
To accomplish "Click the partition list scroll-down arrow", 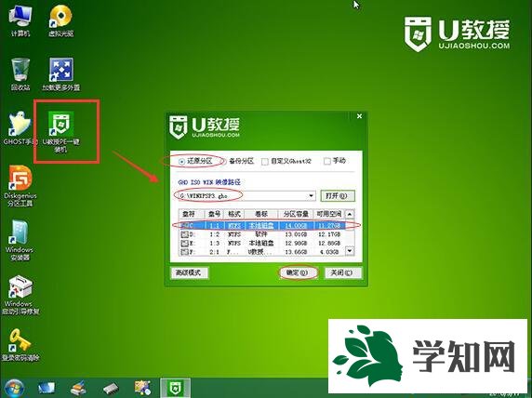I will [x=350, y=251].
